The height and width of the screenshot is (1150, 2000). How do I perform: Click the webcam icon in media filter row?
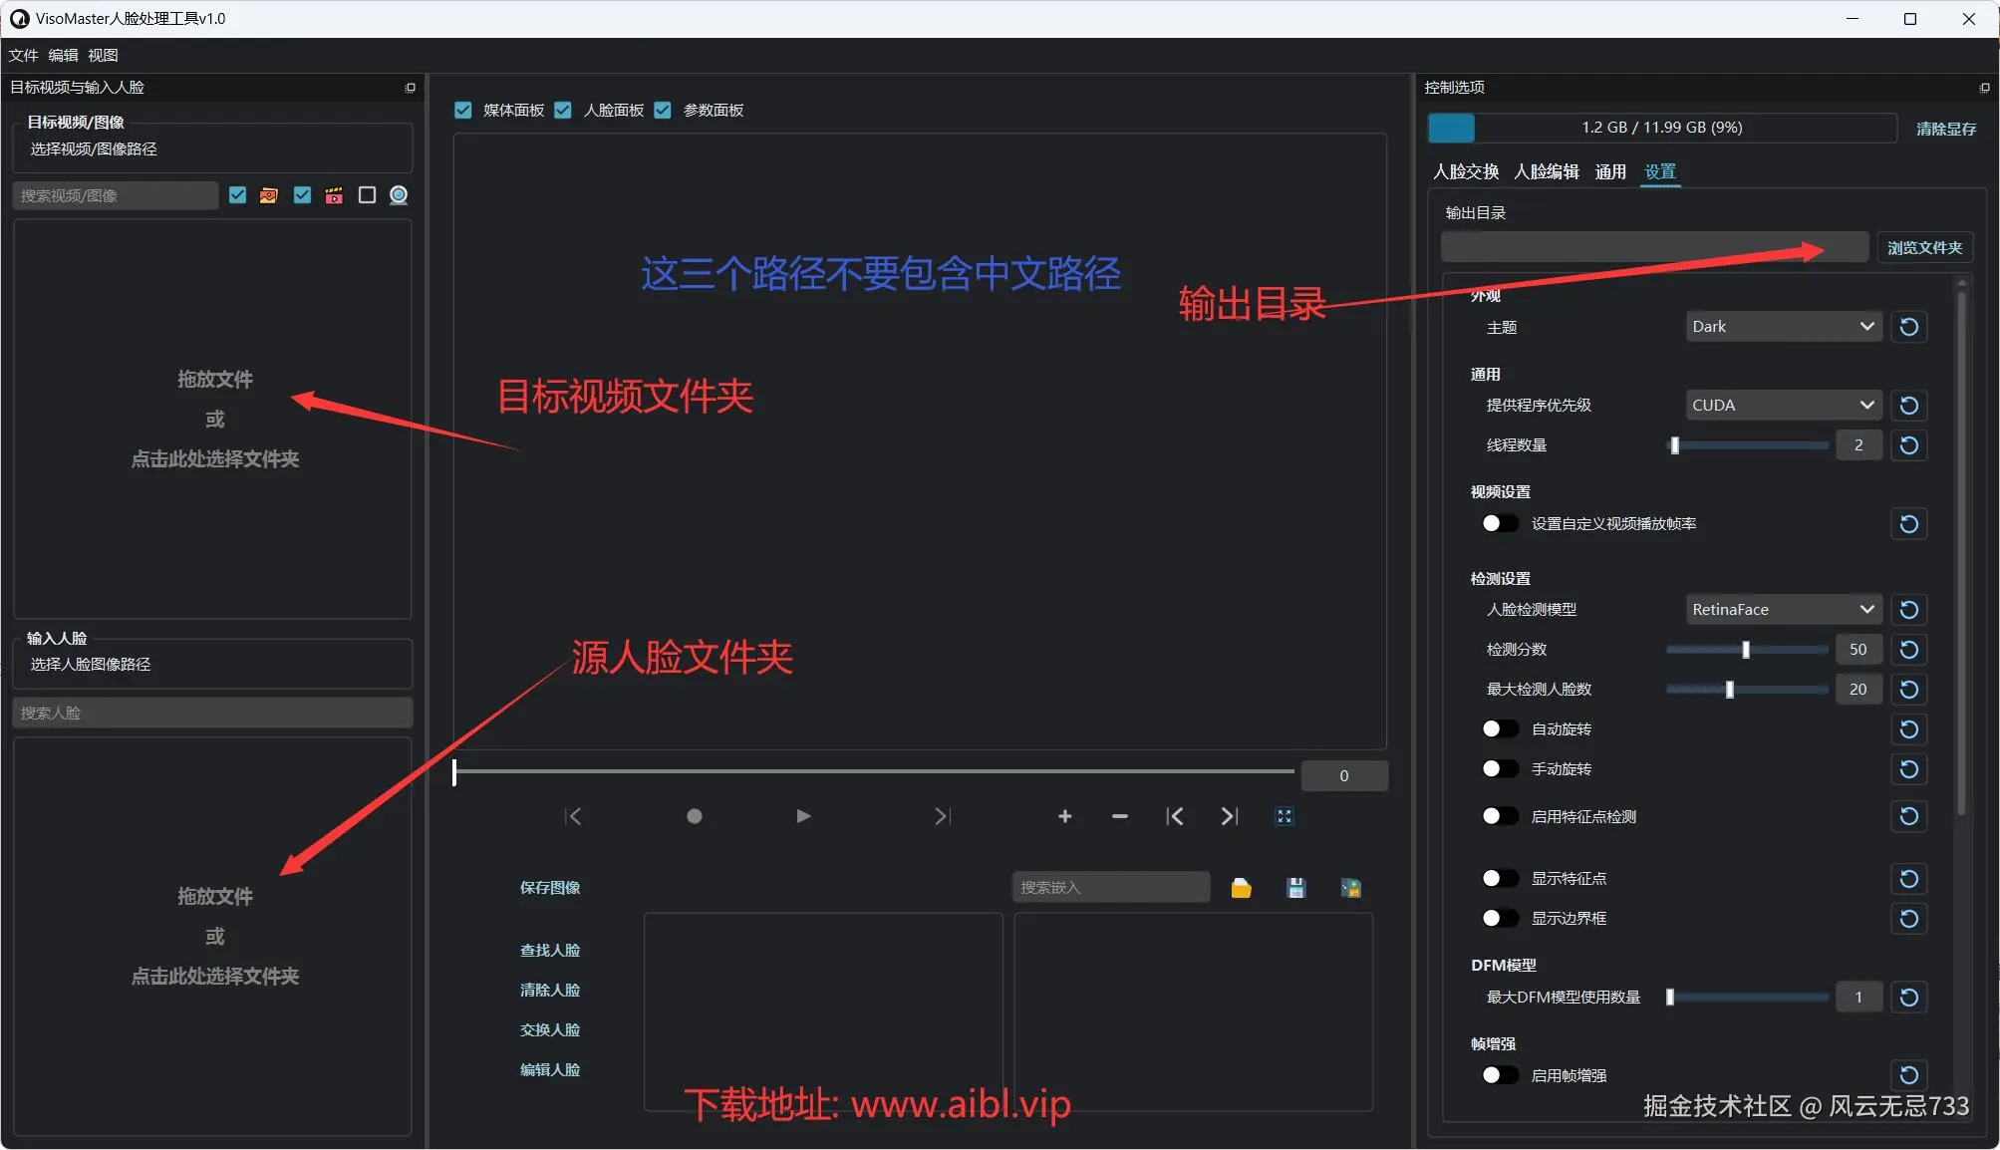click(x=399, y=195)
